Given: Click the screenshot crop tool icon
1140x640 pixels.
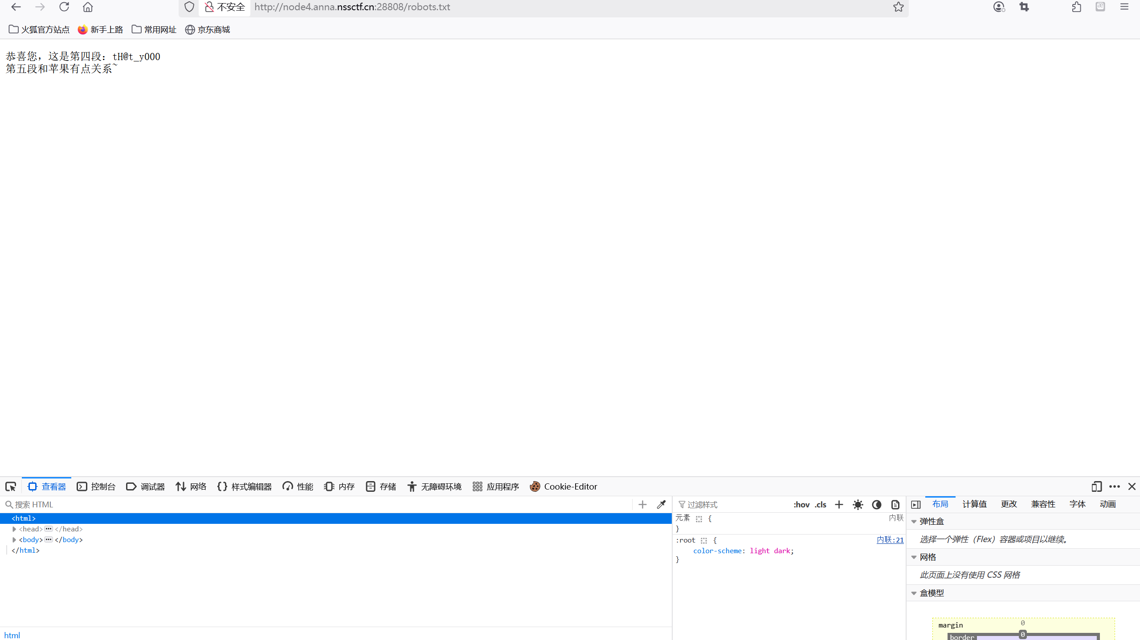Looking at the screenshot, I should [x=1024, y=7].
